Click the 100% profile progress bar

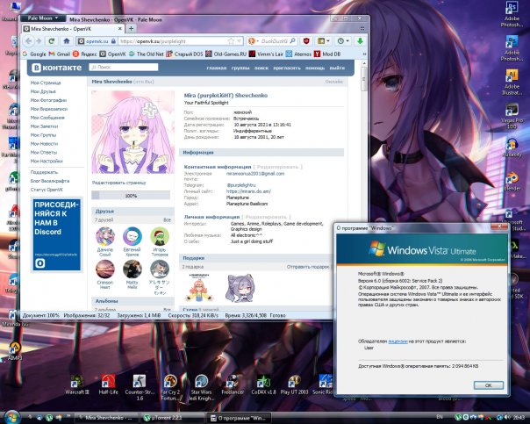pos(132,196)
